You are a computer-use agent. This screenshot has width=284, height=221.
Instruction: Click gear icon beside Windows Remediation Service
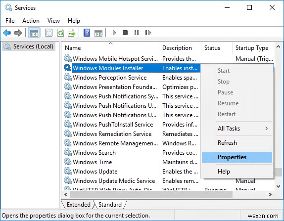click(68, 134)
